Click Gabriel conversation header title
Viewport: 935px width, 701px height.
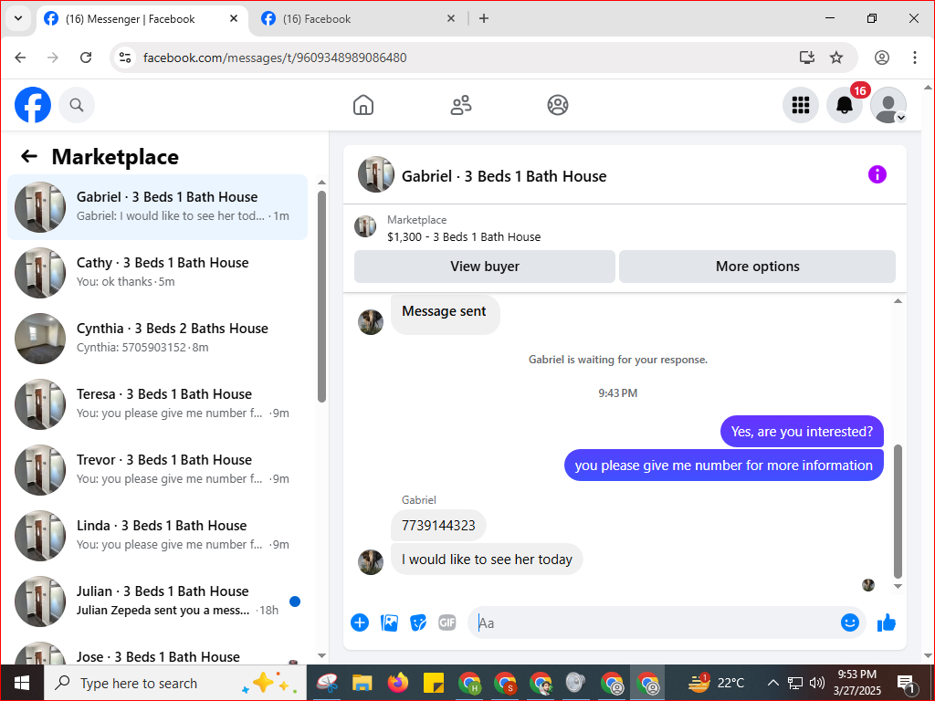504,176
